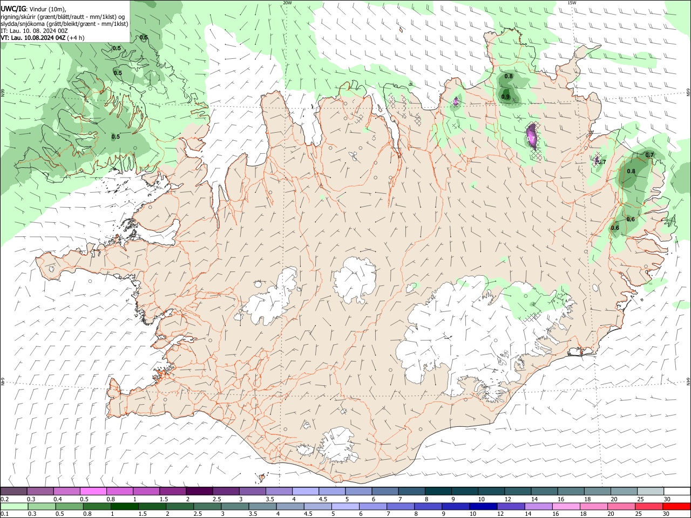
Task: Click the '20W' longitude label
Action: click(287, 3)
